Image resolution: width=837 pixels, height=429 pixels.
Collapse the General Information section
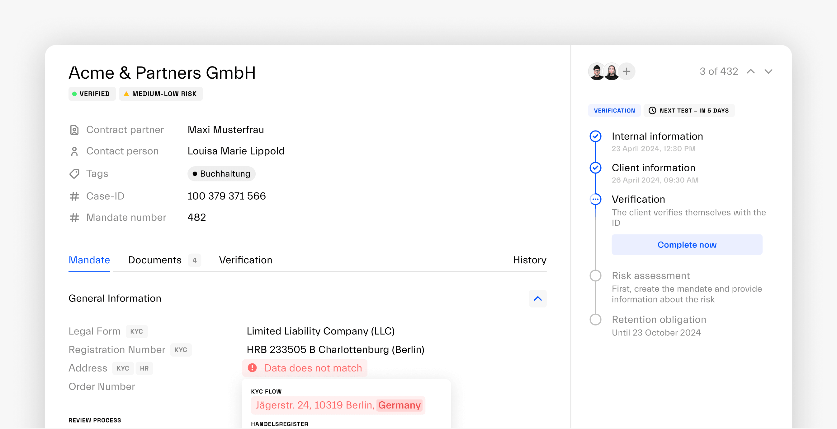538,298
